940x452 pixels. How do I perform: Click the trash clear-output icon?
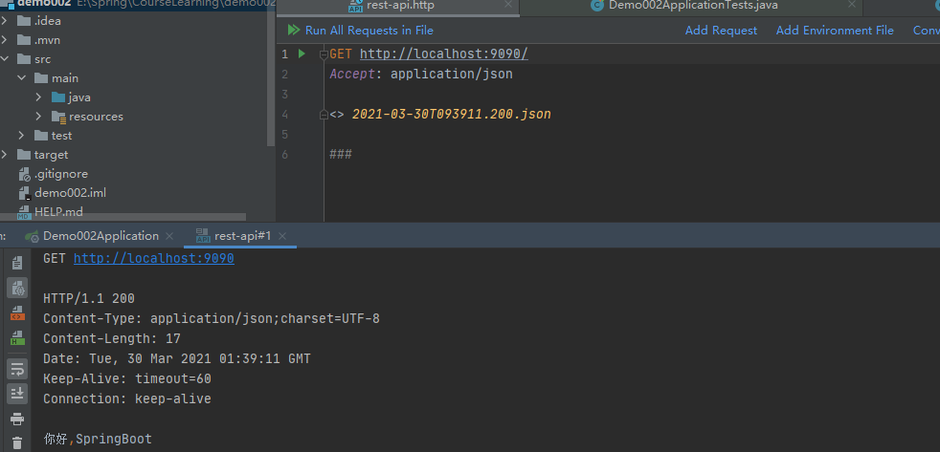point(17,443)
